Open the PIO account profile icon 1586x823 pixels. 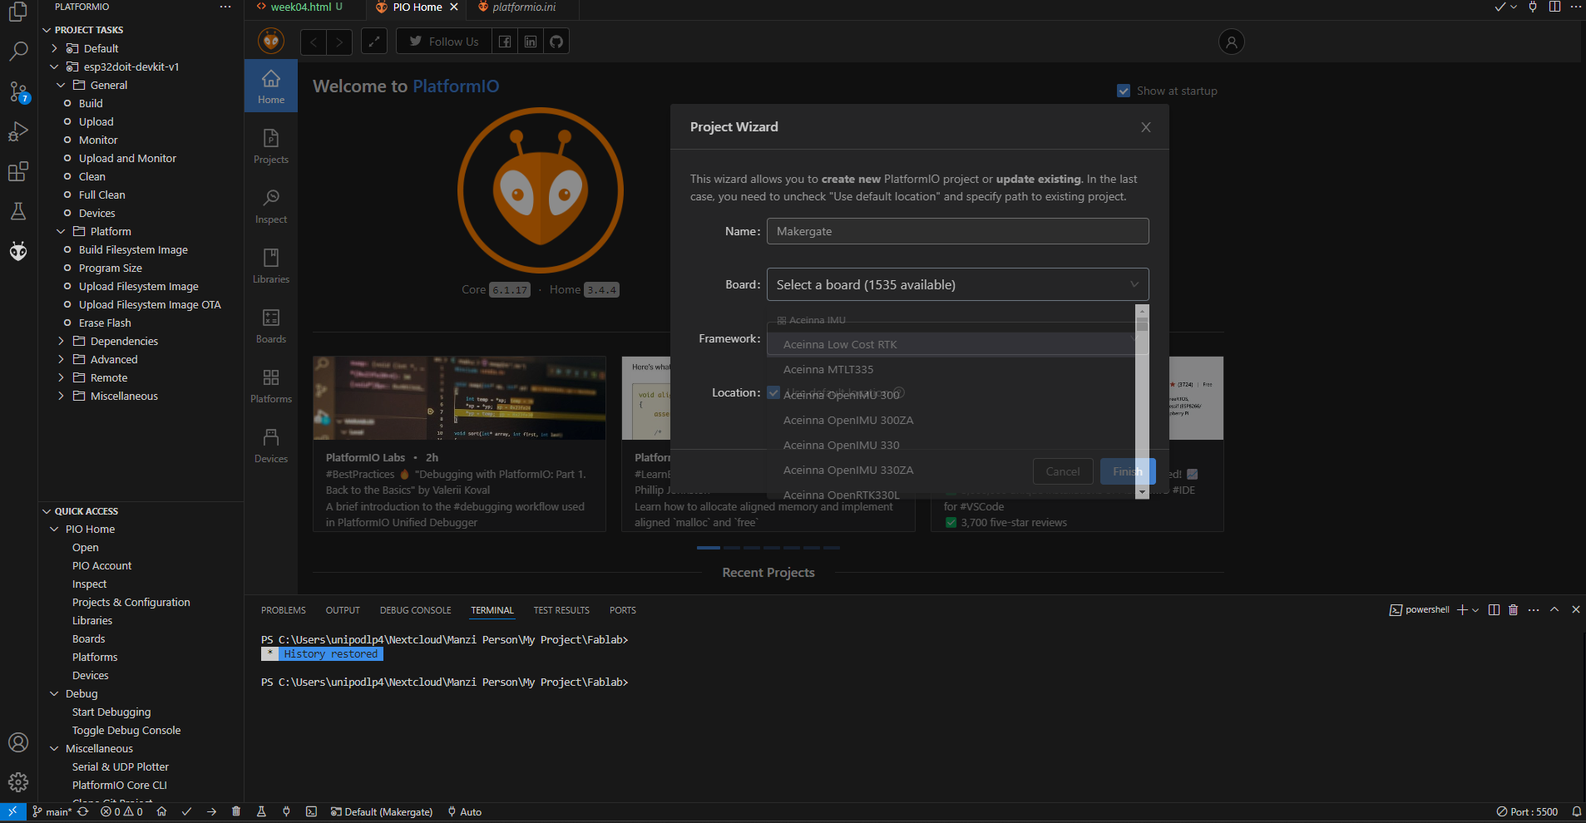[x=1232, y=42]
